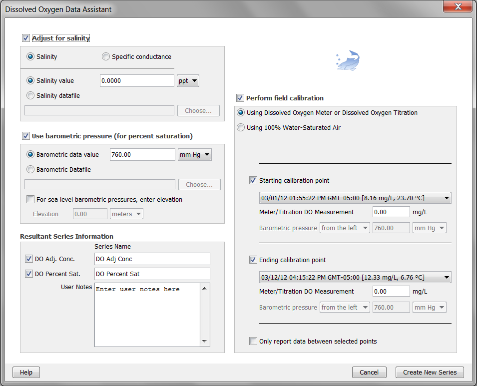
Task: Click the Help button
Action: pyautogui.click(x=26, y=373)
